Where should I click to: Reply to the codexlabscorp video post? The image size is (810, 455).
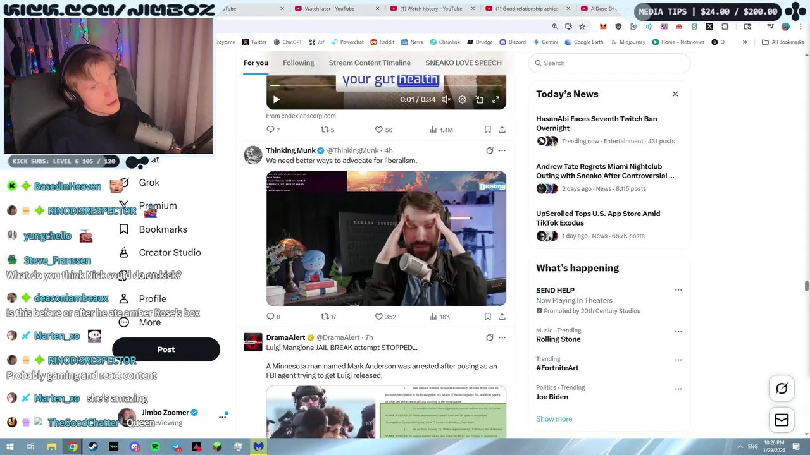pos(273,130)
